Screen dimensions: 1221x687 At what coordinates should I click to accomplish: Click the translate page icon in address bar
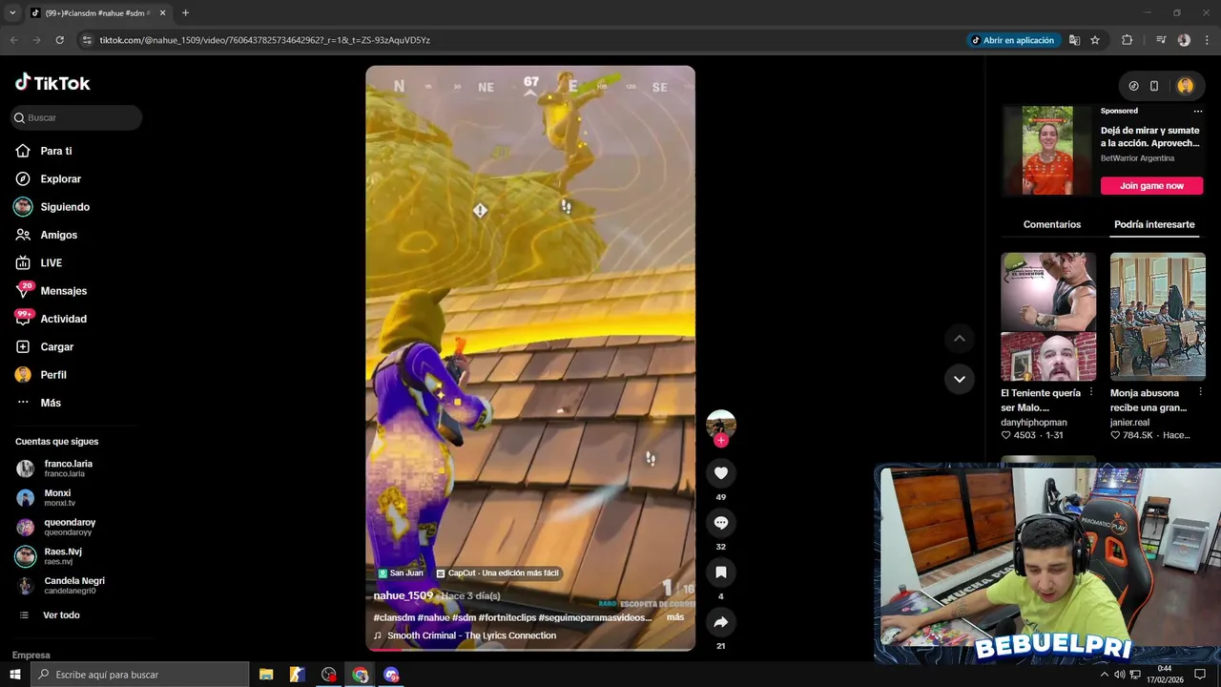1074,40
